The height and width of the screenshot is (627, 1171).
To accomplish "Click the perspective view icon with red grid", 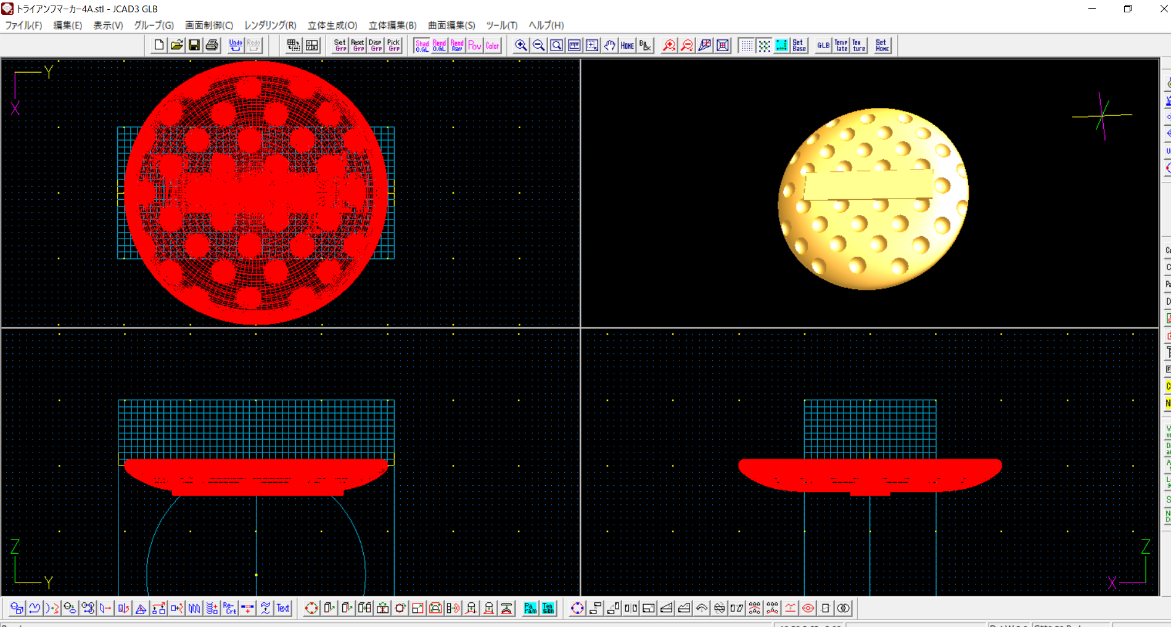I will [x=705, y=45].
